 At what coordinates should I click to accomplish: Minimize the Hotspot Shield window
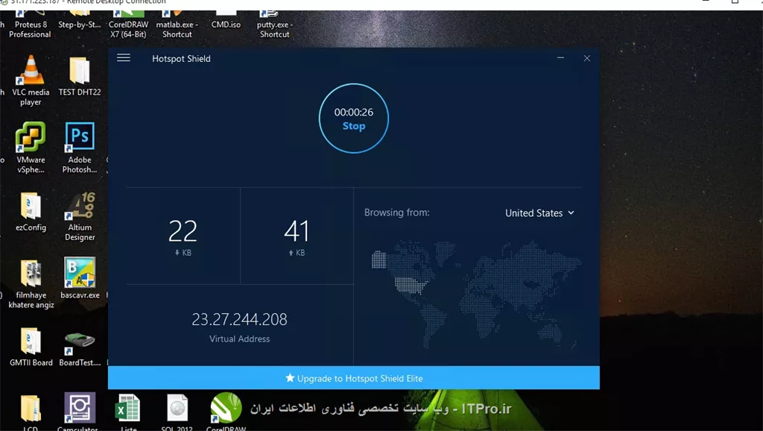click(560, 58)
